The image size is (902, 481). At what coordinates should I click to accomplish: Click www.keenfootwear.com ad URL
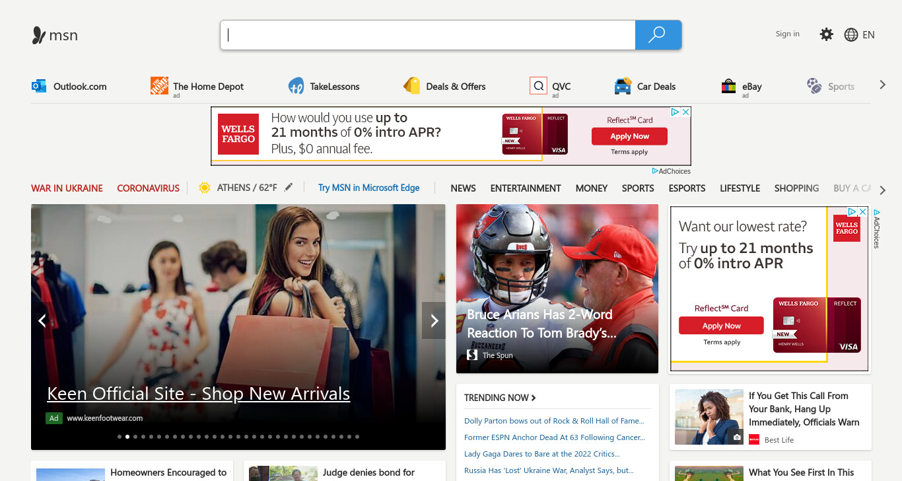tap(105, 418)
